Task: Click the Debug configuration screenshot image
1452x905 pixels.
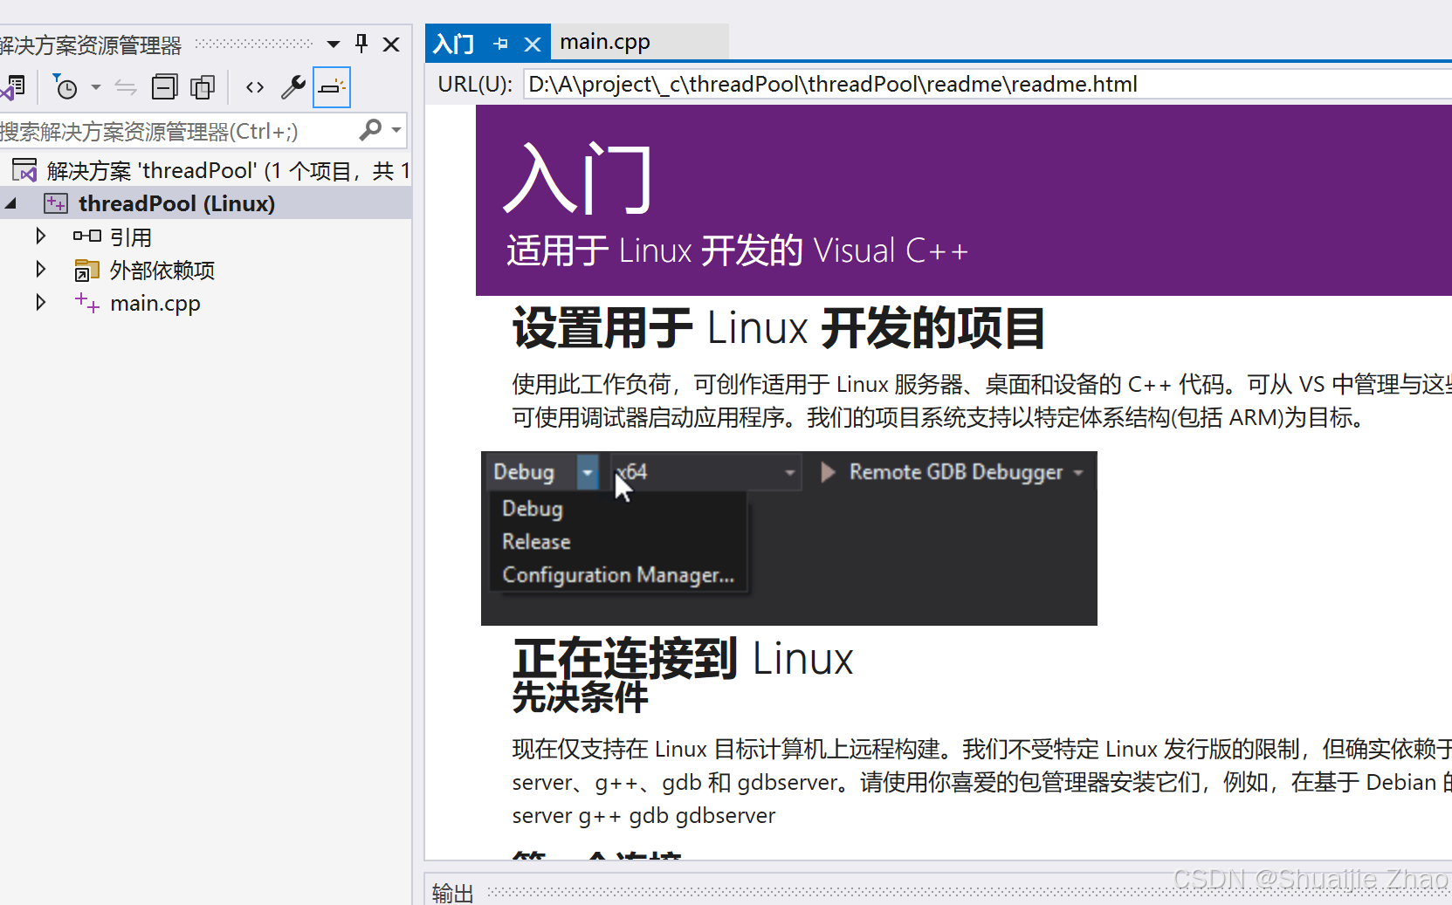Action: (789, 538)
